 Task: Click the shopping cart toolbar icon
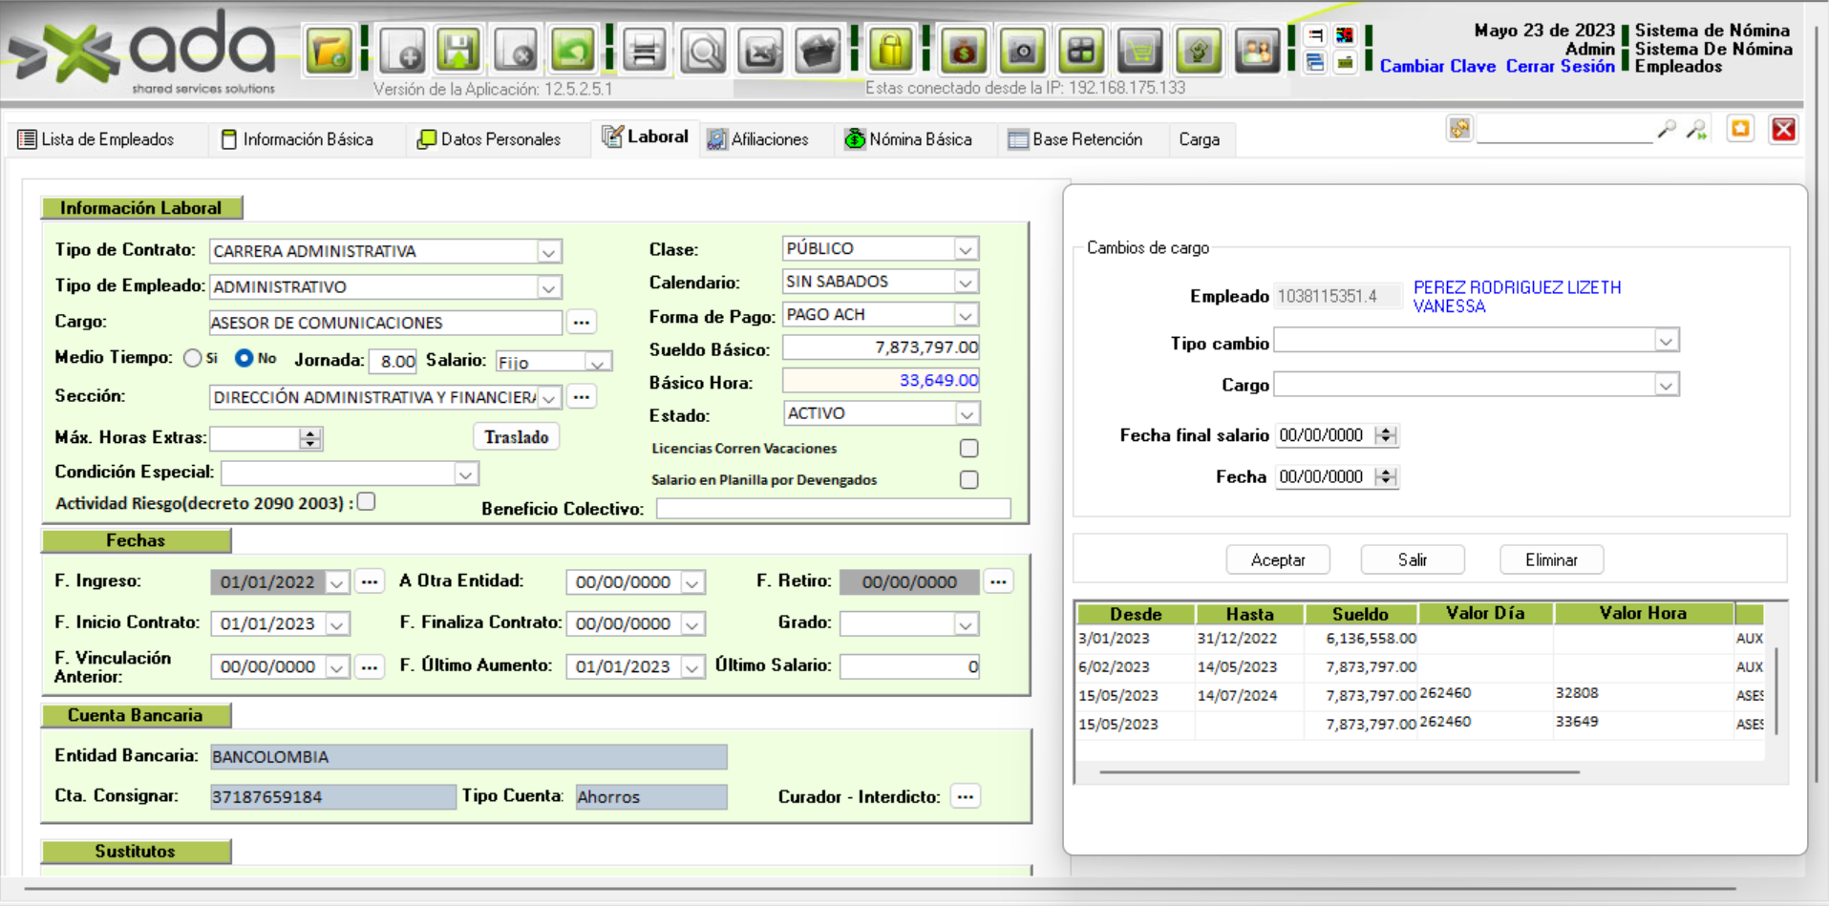click(x=1139, y=51)
